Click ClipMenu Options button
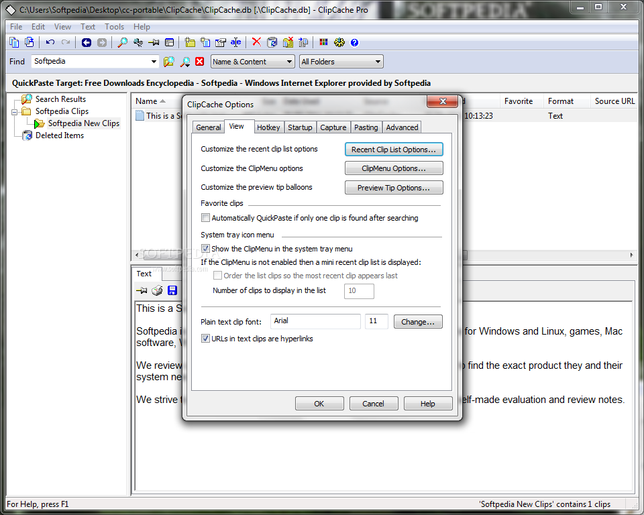 pos(394,168)
